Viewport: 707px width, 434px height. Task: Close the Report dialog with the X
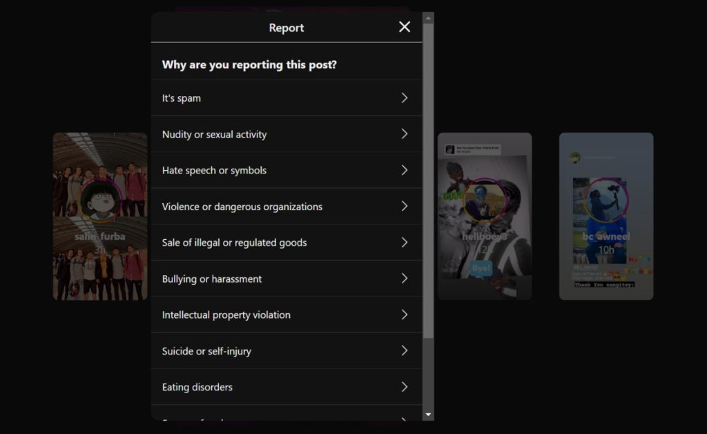pos(405,27)
